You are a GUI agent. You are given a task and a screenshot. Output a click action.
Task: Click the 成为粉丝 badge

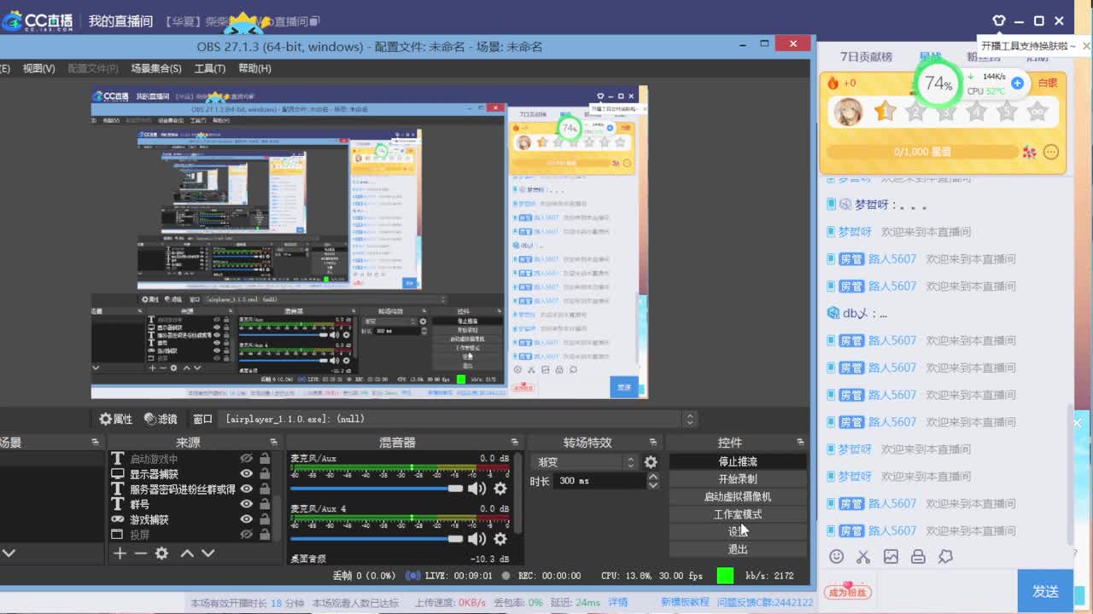coord(847,591)
